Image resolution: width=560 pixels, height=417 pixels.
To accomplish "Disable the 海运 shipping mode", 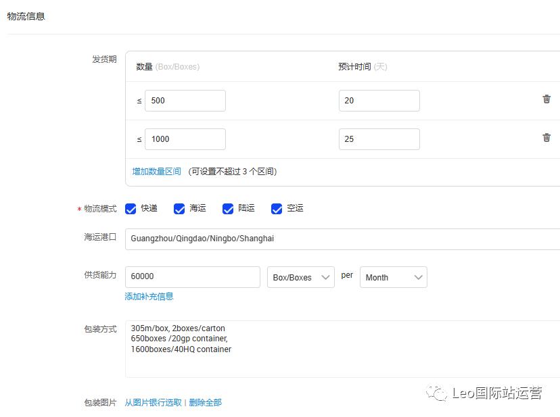I will pyautogui.click(x=179, y=209).
